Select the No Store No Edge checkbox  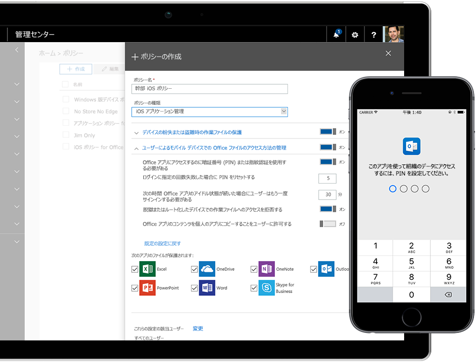65,111
